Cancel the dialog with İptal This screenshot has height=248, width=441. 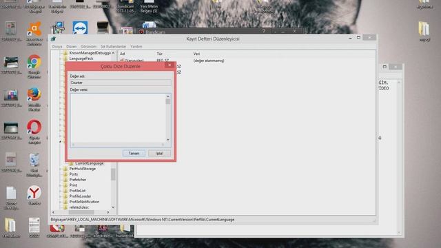point(159,153)
